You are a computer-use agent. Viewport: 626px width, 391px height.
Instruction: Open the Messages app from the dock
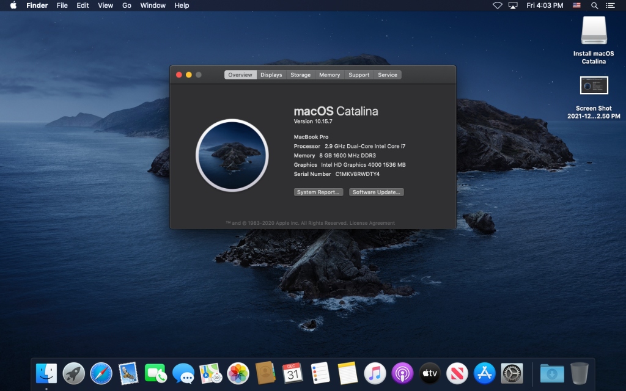click(x=183, y=373)
